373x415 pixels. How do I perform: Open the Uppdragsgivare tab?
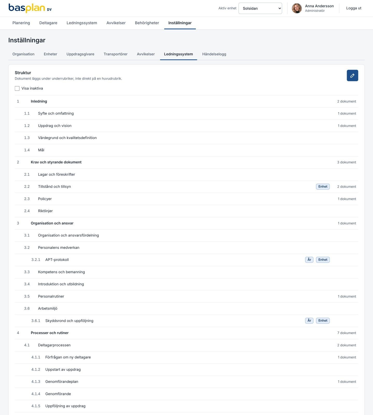coord(80,54)
